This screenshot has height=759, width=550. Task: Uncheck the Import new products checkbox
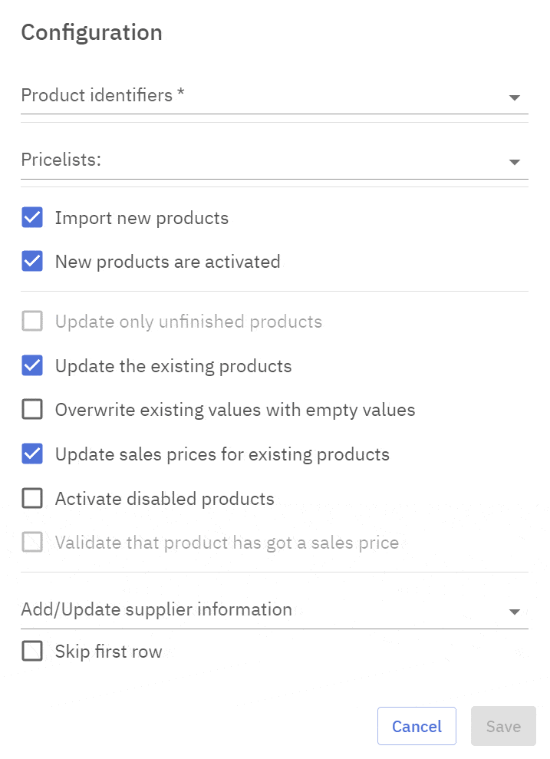(32, 218)
